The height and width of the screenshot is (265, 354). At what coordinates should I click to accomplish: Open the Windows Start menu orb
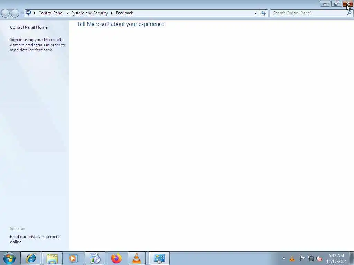(9, 258)
